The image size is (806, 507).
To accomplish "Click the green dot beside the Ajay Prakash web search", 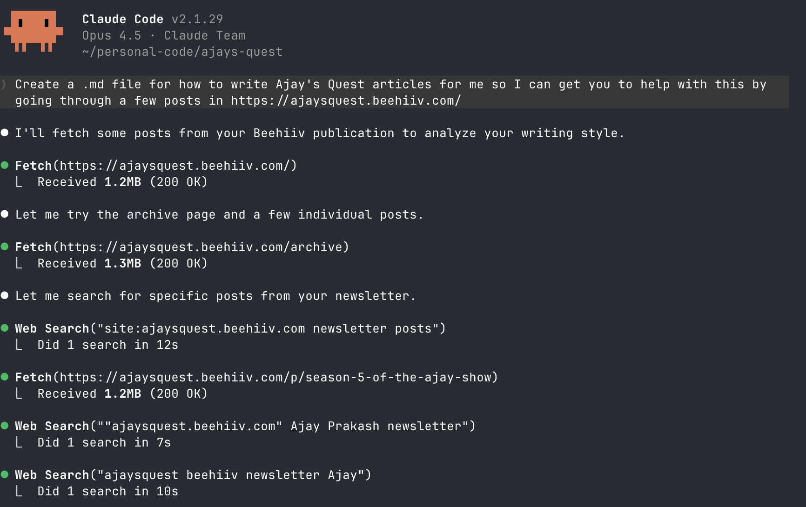I will [x=5, y=426].
